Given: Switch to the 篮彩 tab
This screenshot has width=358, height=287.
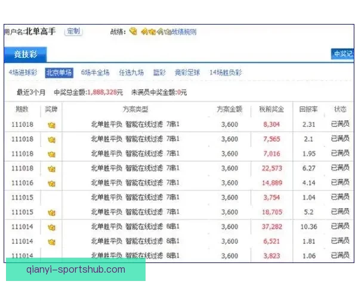Looking at the screenshot, I should pos(159,72).
